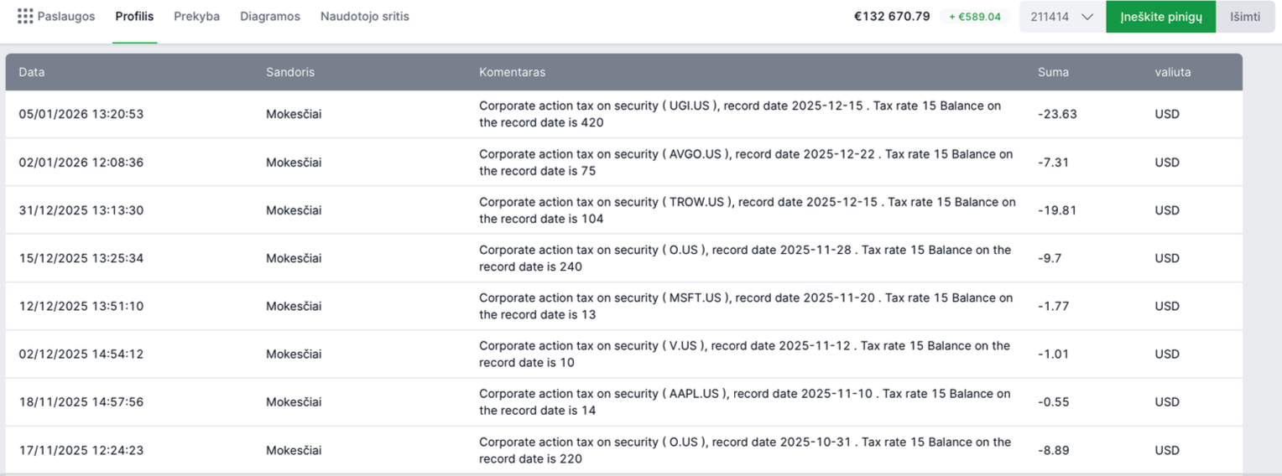Screen dimensions: 1282x476
Task: Click the Sandoris column header
Action: (x=290, y=72)
